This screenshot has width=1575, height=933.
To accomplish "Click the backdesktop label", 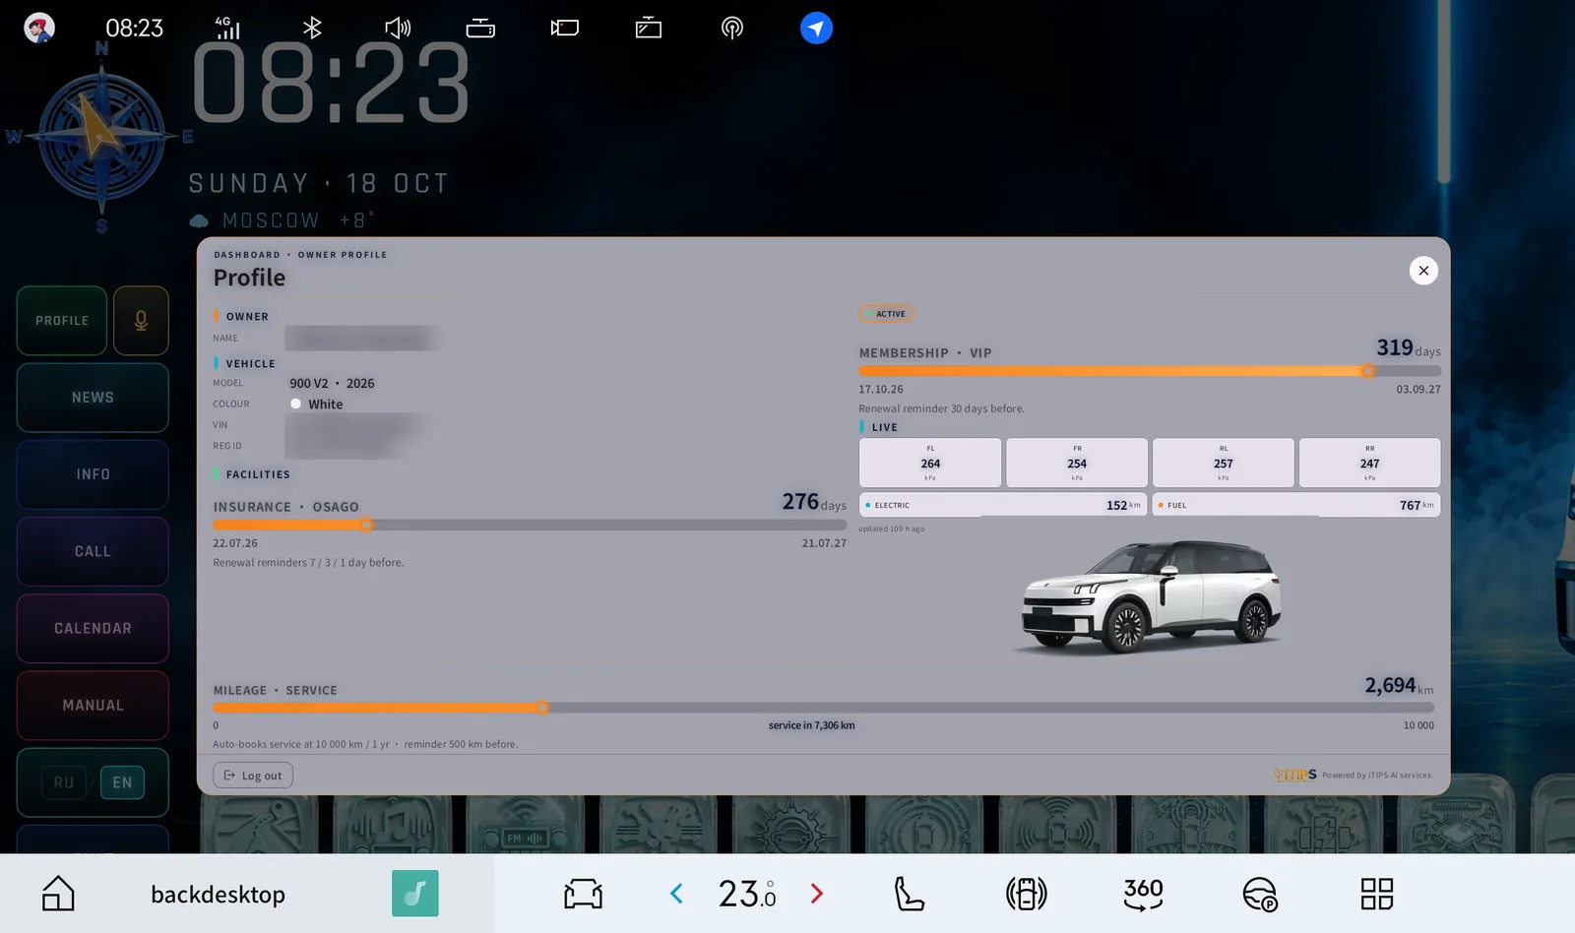I will (x=218, y=895).
